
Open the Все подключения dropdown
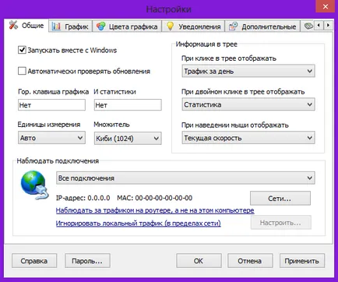click(x=185, y=178)
